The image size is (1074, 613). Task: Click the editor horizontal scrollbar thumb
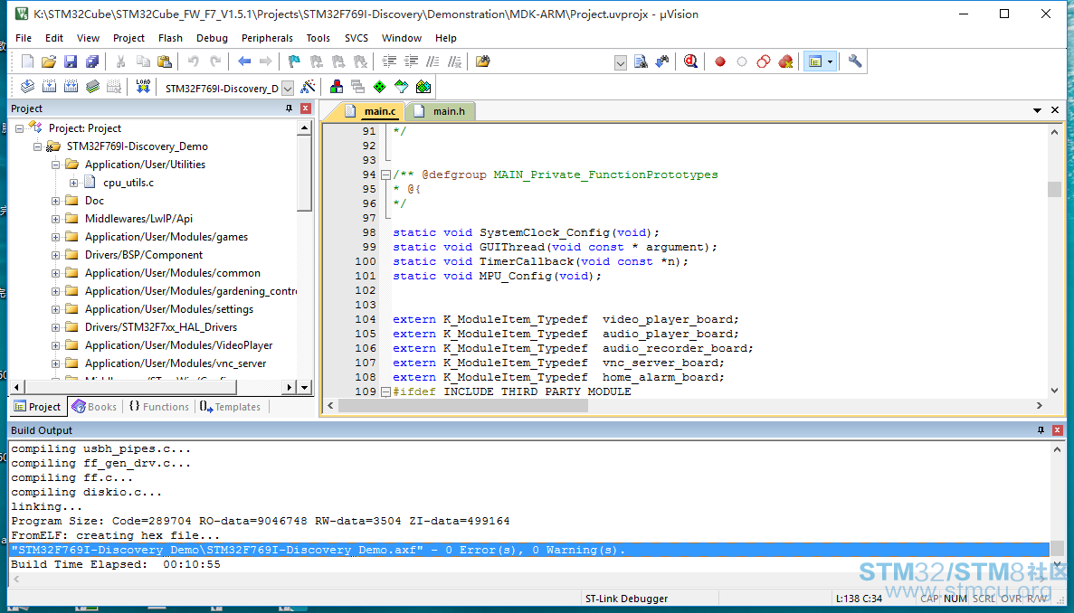(463, 406)
